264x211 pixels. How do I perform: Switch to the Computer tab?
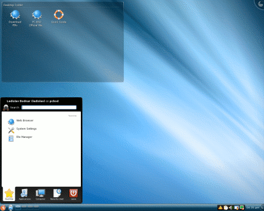click(40, 195)
